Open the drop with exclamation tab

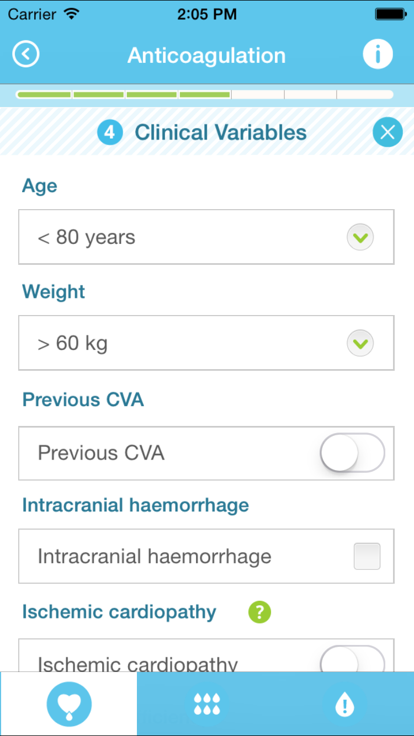tap(344, 704)
